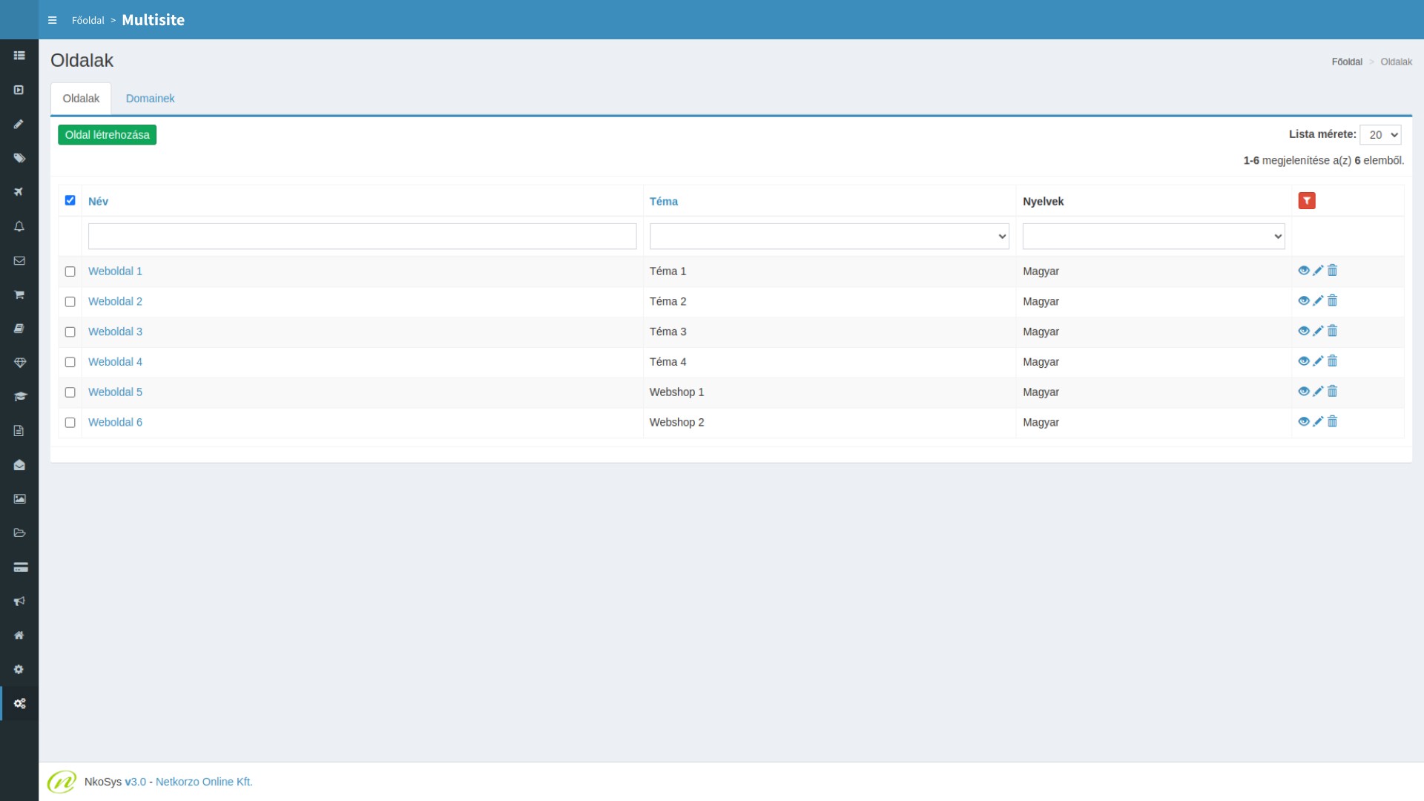1424x801 pixels.
Task: Click the megaphone sidebar icon
Action: tap(19, 601)
